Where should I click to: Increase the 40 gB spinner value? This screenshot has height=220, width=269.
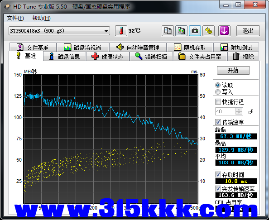pos(239,110)
